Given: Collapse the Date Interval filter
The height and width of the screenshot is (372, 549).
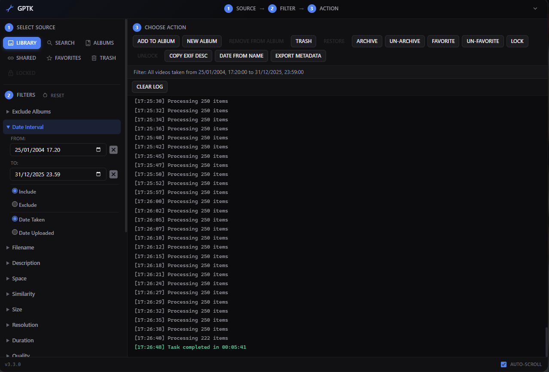Looking at the screenshot, I should [62, 127].
